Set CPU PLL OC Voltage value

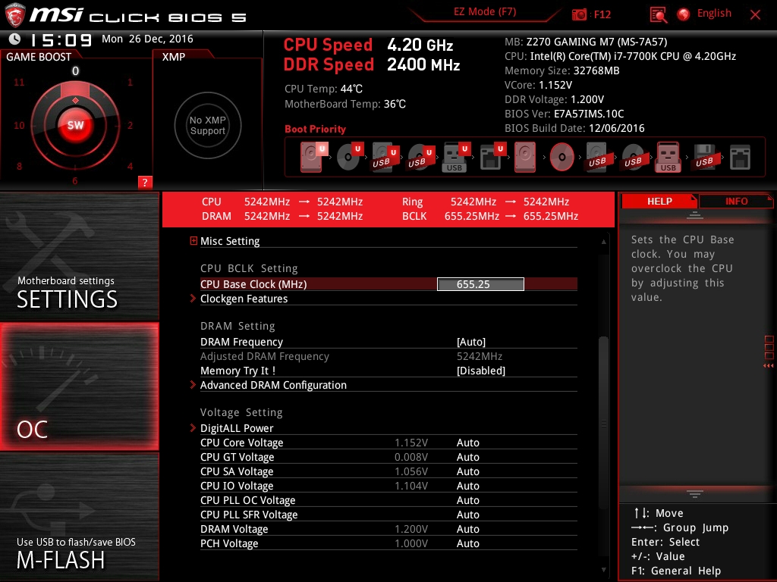(x=467, y=500)
